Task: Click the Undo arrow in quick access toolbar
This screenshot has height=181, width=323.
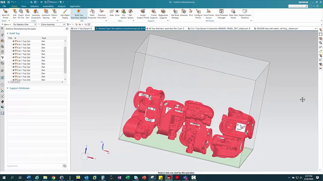Action: pyautogui.click(x=12, y=2)
